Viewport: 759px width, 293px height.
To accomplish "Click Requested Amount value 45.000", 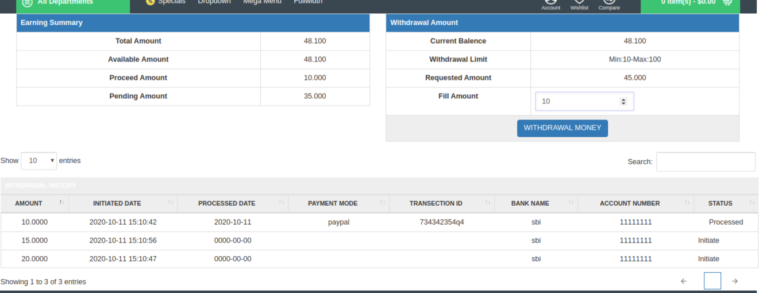I will [x=635, y=78].
